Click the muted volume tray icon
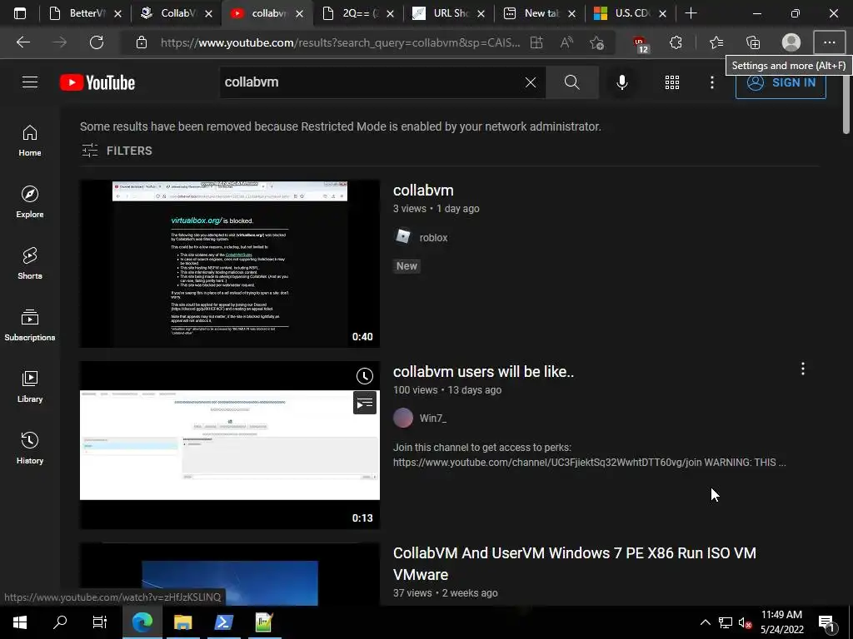 (745, 622)
